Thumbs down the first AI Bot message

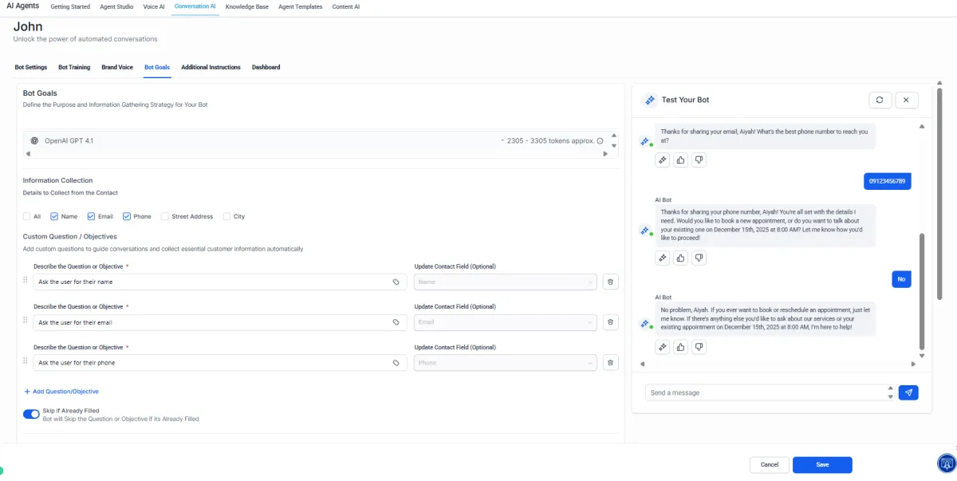699,160
